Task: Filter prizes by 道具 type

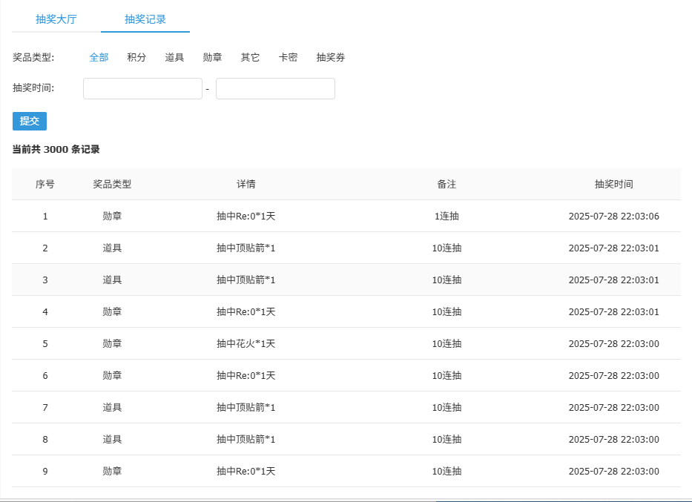Action: point(174,57)
